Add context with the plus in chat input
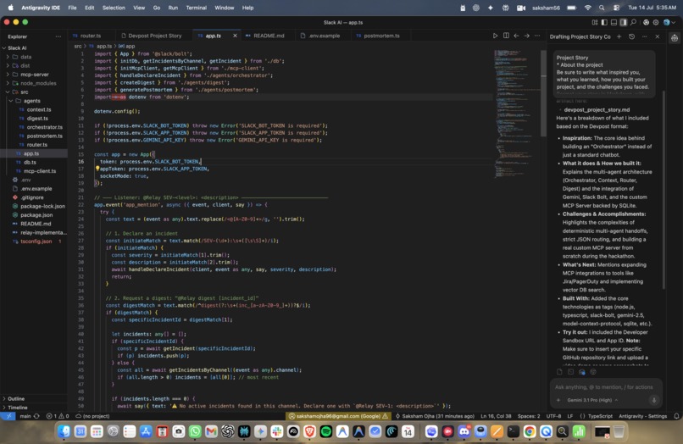683x444 pixels. pos(558,400)
